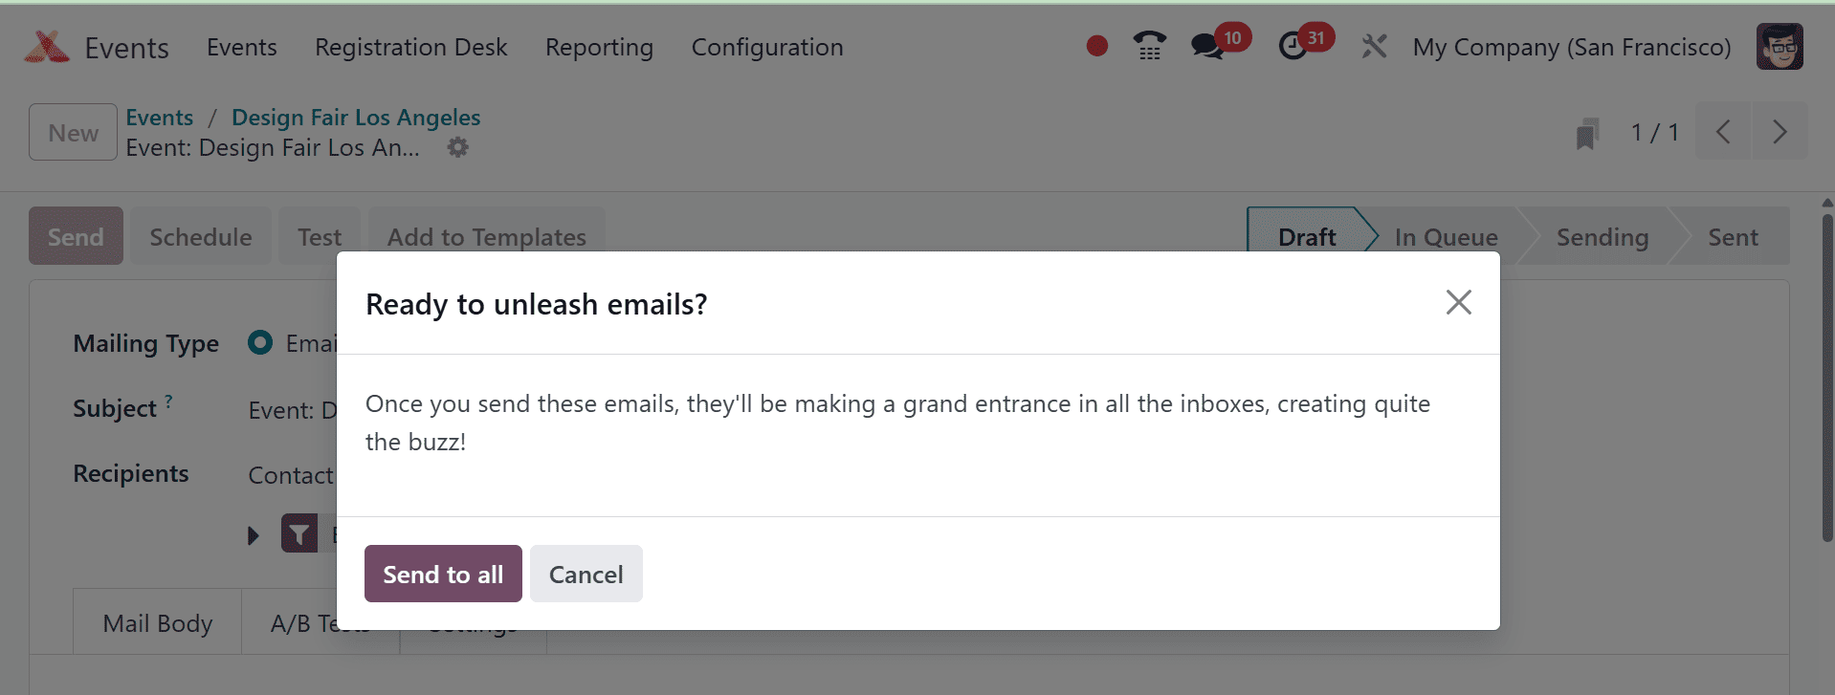Click the gear actions icon
1835x695 pixels.
(458, 147)
